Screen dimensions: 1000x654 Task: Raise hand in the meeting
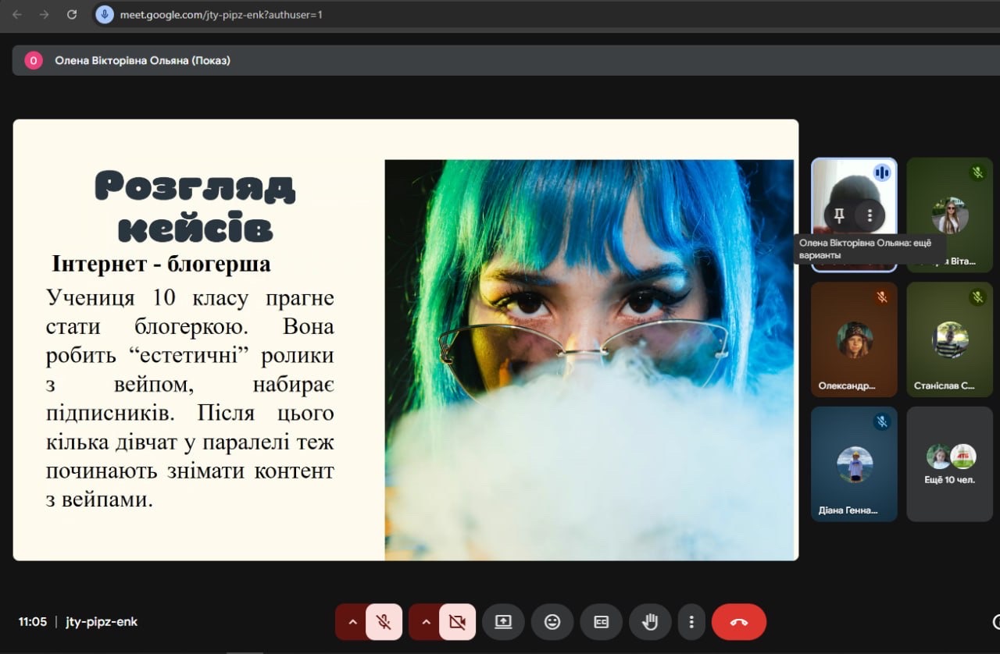coord(650,622)
